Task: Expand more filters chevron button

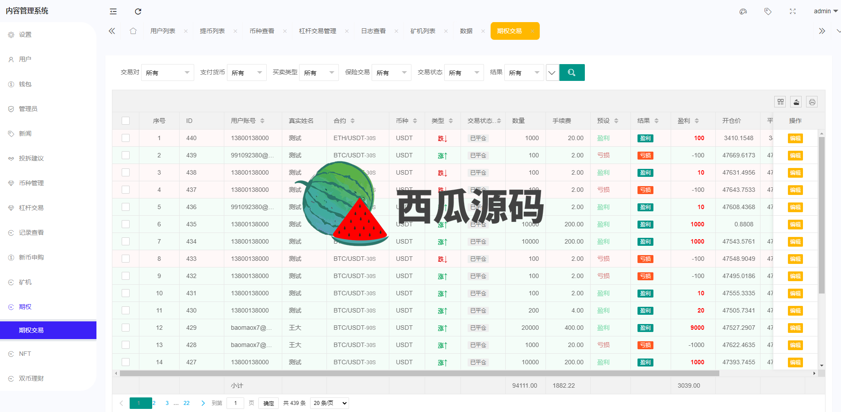Action: 552,72
